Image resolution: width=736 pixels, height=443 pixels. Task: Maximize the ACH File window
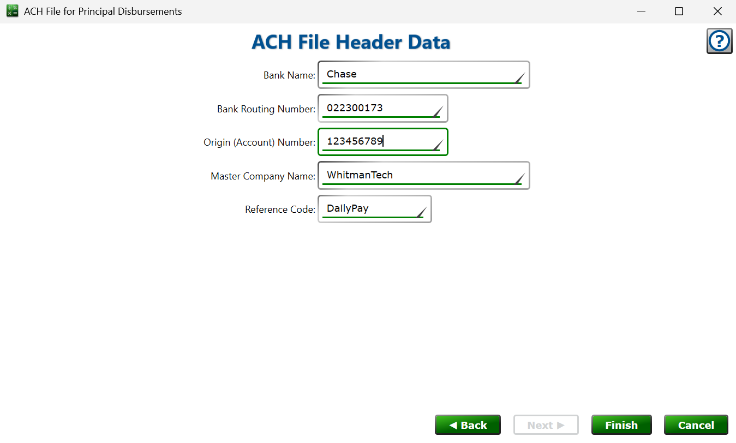679,11
